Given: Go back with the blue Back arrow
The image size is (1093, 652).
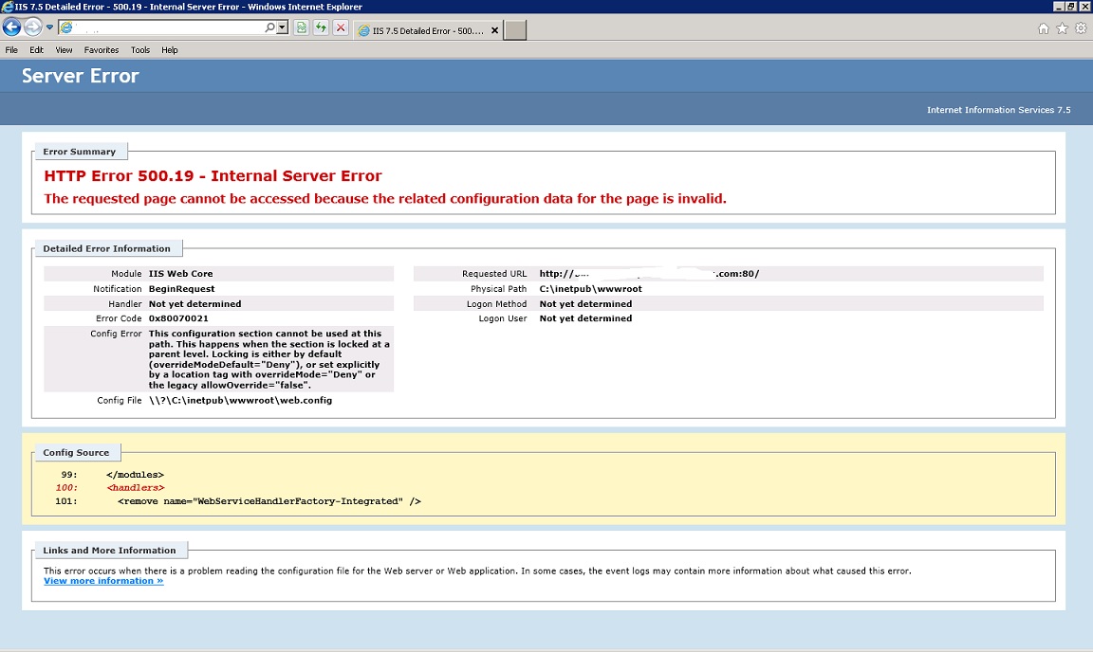Looking at the screenshot, I should coord(11,27).
